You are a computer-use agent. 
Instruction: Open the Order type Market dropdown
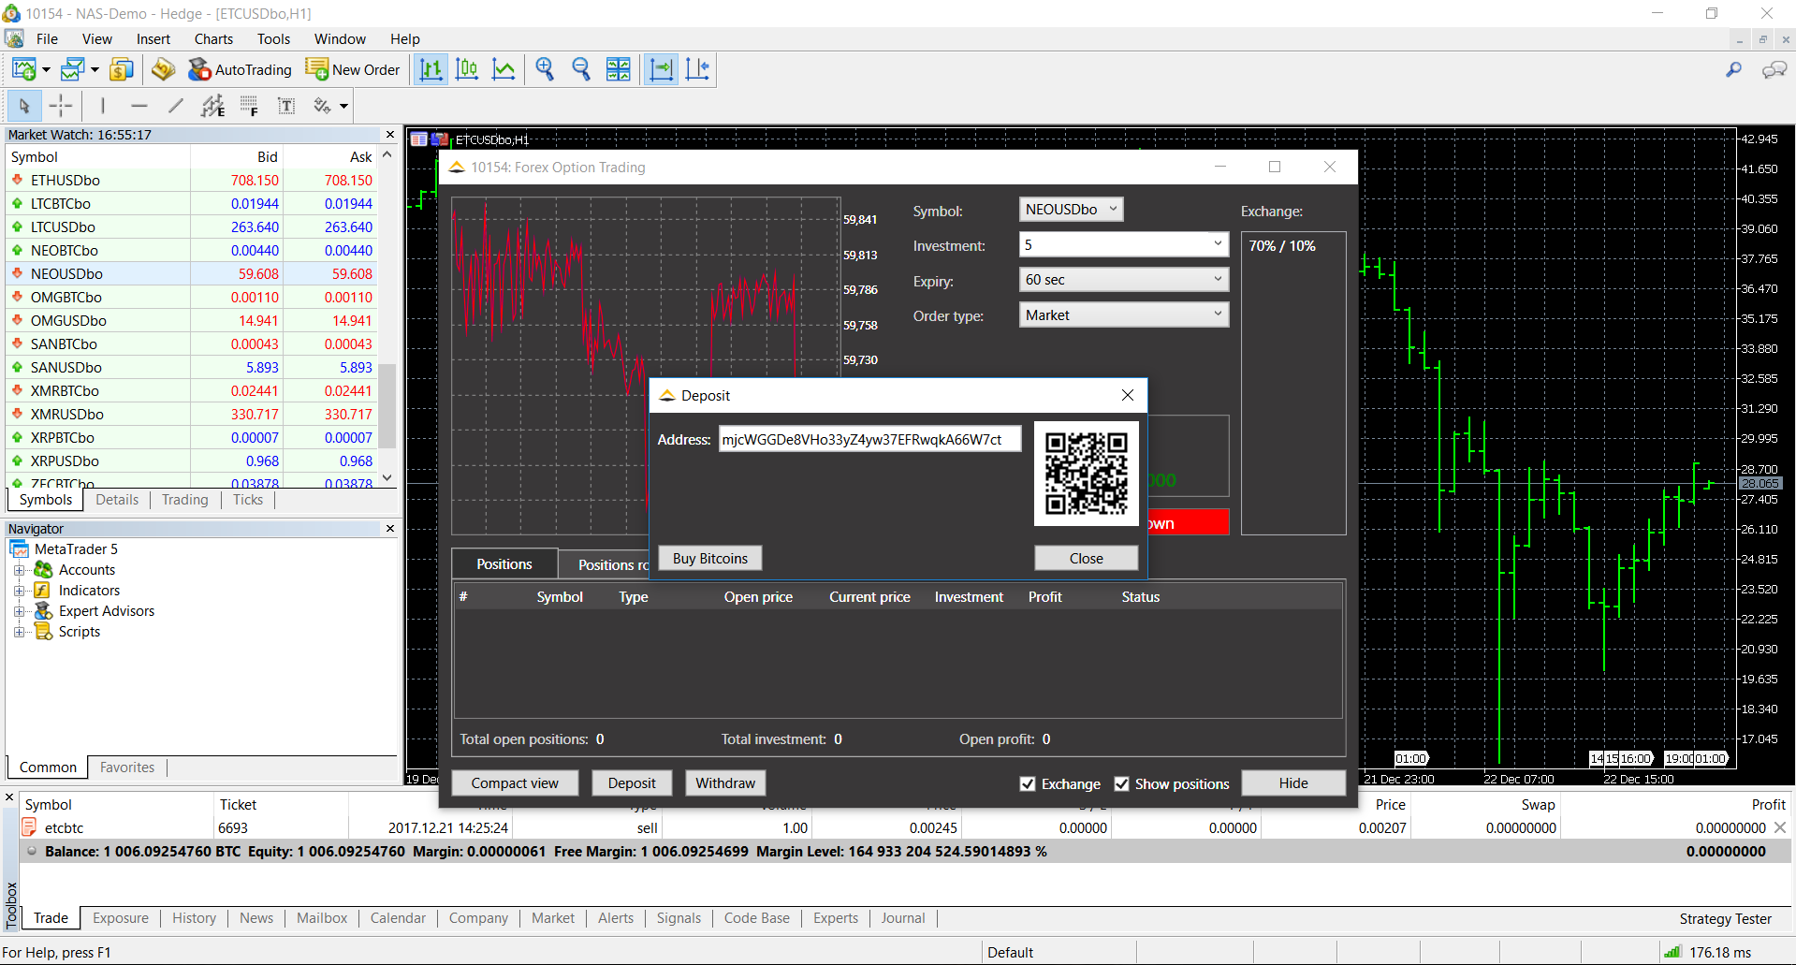point(1123,315)
